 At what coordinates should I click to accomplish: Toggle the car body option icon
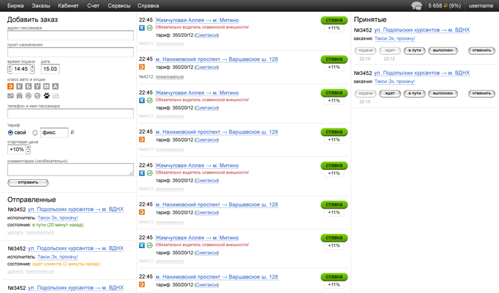pyautogui.click(x=19, y=96)
